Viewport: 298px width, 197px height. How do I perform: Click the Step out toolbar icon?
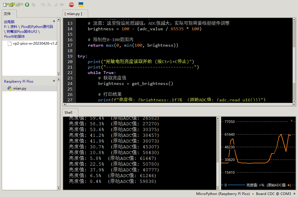tap(56, 5)
